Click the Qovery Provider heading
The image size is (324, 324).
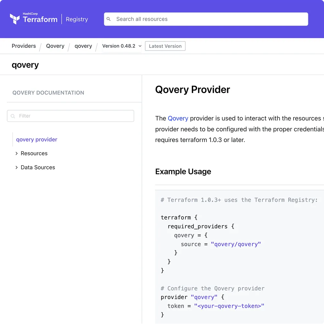pos(192,90)
